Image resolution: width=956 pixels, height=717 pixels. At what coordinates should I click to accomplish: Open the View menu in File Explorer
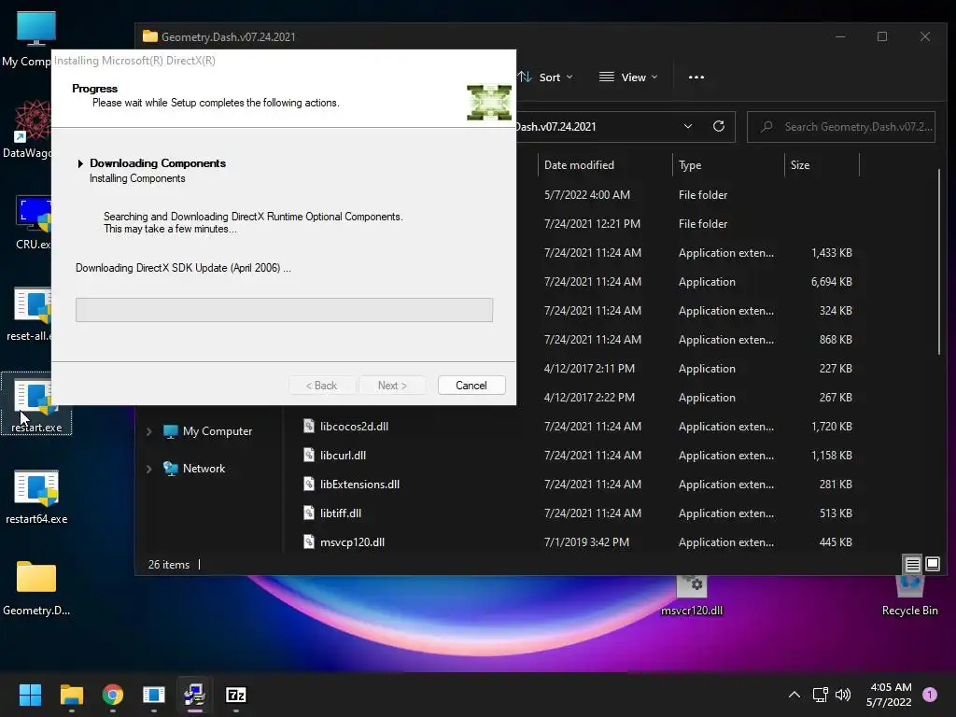pyautogui.click(x=628, y=77)
